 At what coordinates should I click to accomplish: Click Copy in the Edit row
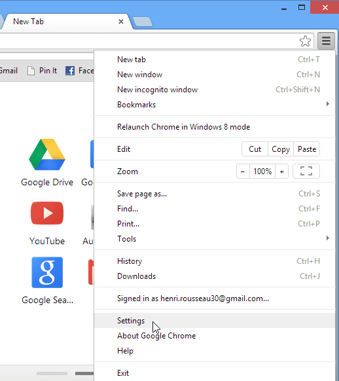click(281, 149)
